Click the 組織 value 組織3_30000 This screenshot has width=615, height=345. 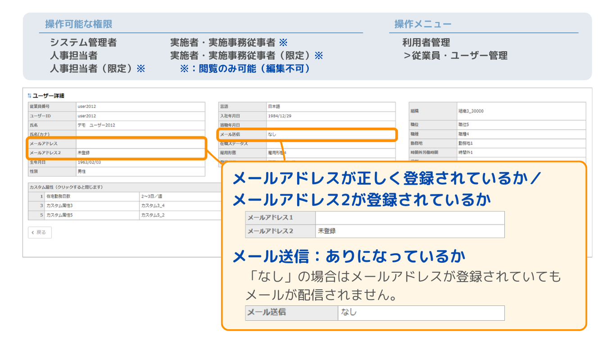tap(470, 111)
